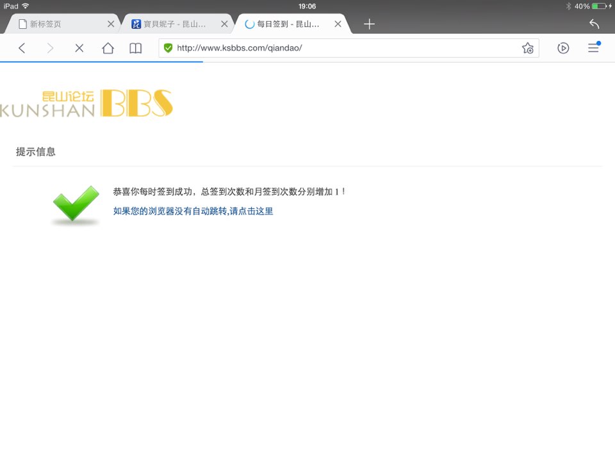Image resolution: width=615 pixels, height=461 pixels.
Task: Add this page to favorites star
Action: (x=528, y=48)
